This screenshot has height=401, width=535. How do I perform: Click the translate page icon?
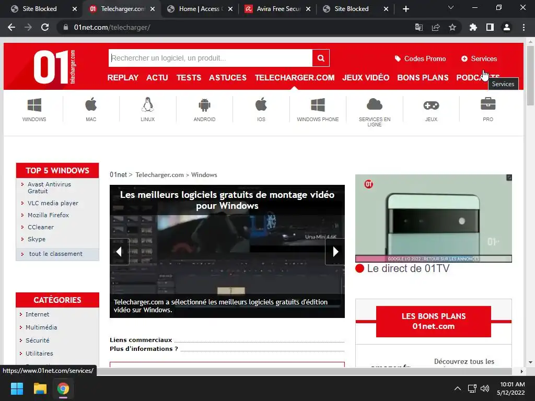click(419, 27)
